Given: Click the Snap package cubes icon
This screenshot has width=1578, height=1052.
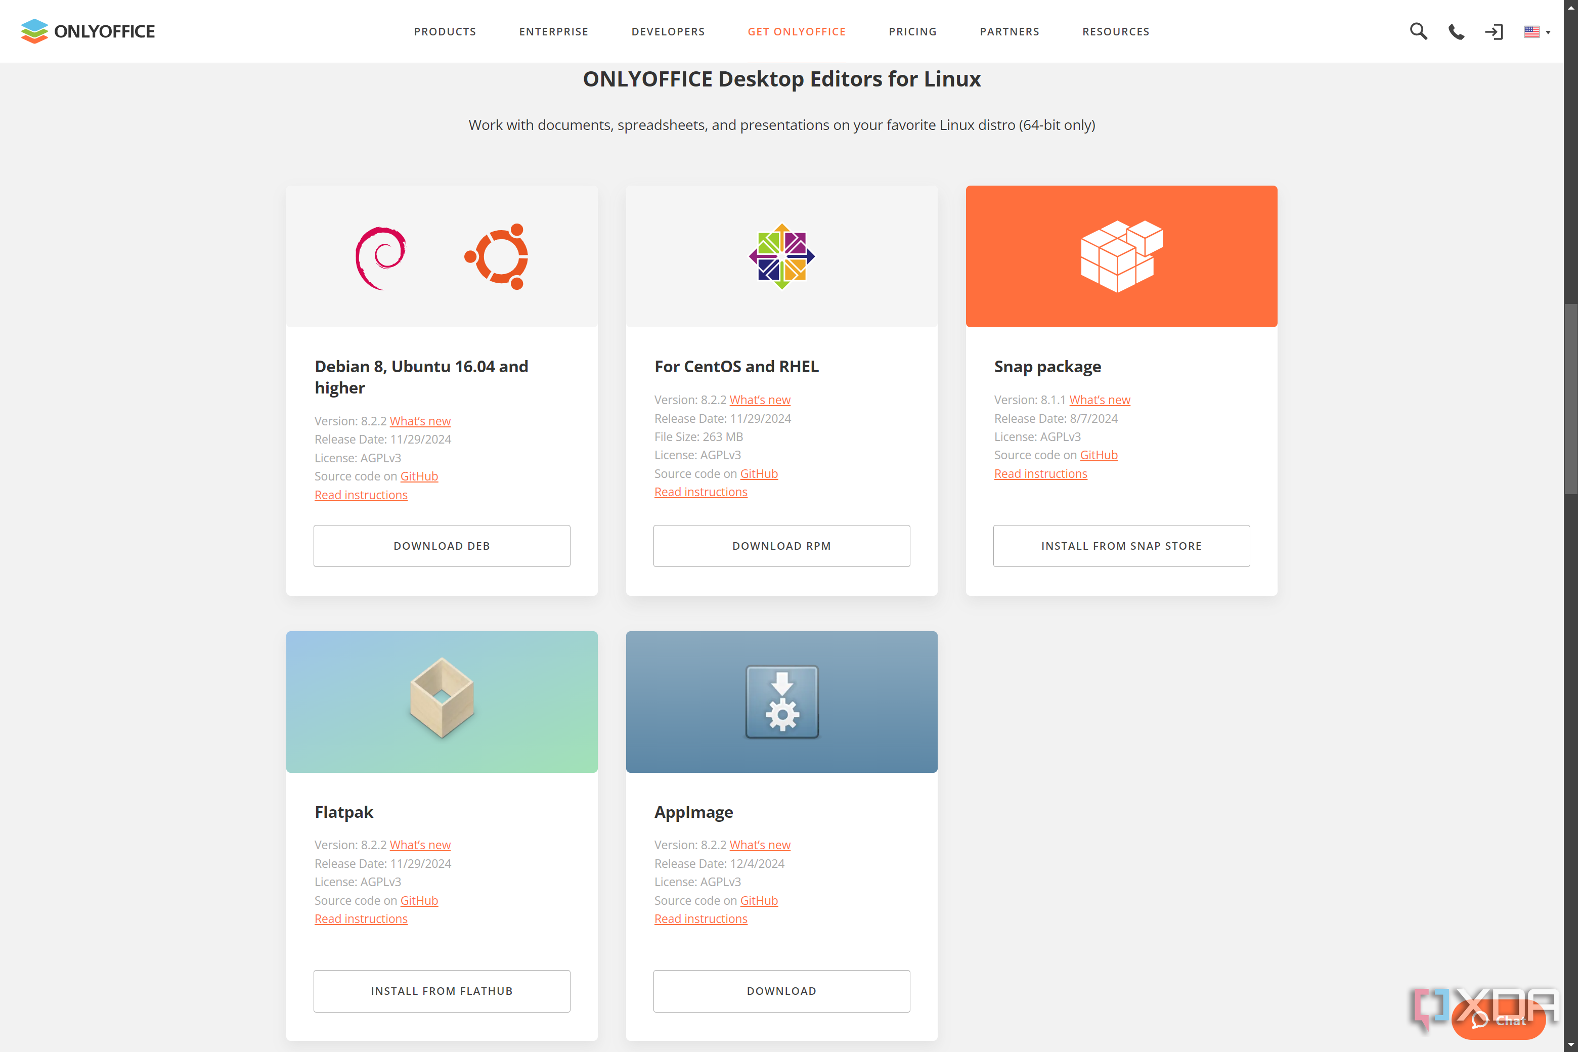Looking at the screenshot, I should click(x=1121, y=256).
